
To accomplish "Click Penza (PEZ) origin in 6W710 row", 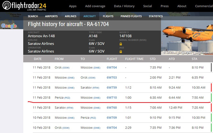I will point(62,97).
